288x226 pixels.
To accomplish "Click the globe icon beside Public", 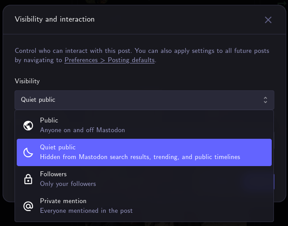I will coord(28,126).
